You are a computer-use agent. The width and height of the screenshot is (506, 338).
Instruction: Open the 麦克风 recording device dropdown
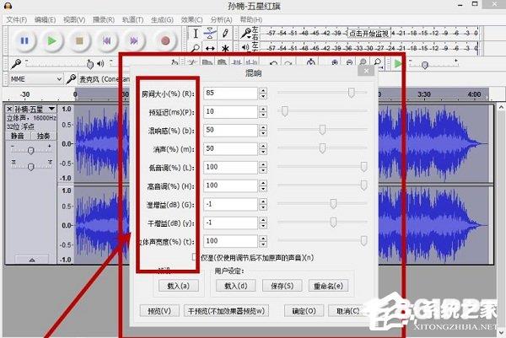coord(104,79)
